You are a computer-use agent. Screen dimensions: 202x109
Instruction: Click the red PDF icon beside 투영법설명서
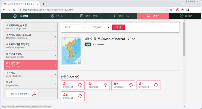point(34,94)
